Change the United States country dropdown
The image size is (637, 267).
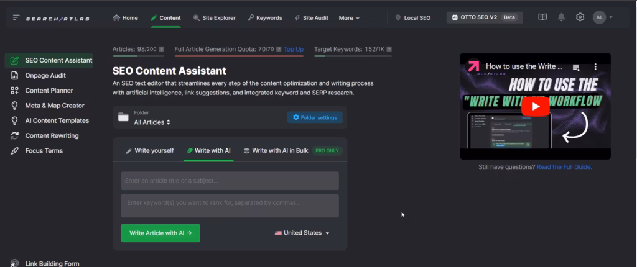(302, 233)
